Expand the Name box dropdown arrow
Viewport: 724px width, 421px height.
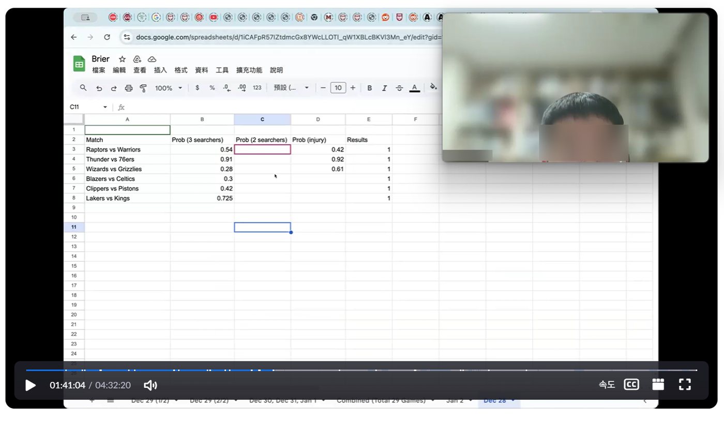tap(105, 107)
